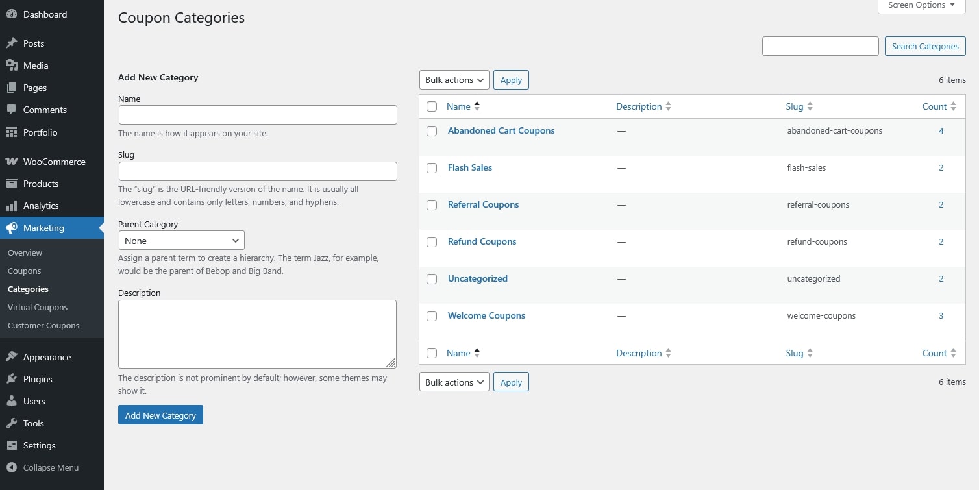
Task: Click the Collapse Menu arrow icon
Action: coord(12,467)
